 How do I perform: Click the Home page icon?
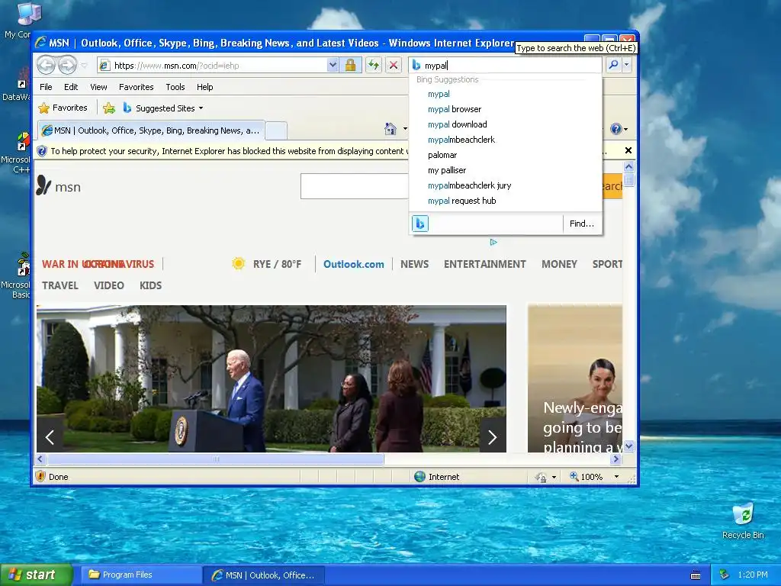click(390, 129)
